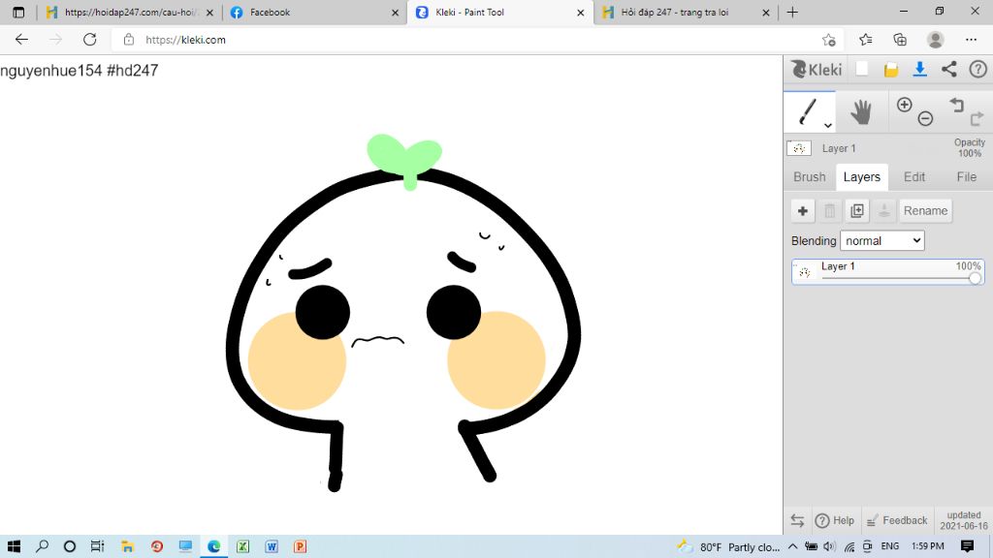
Task: Open Word from the taskbar
Action: point(272,546)
